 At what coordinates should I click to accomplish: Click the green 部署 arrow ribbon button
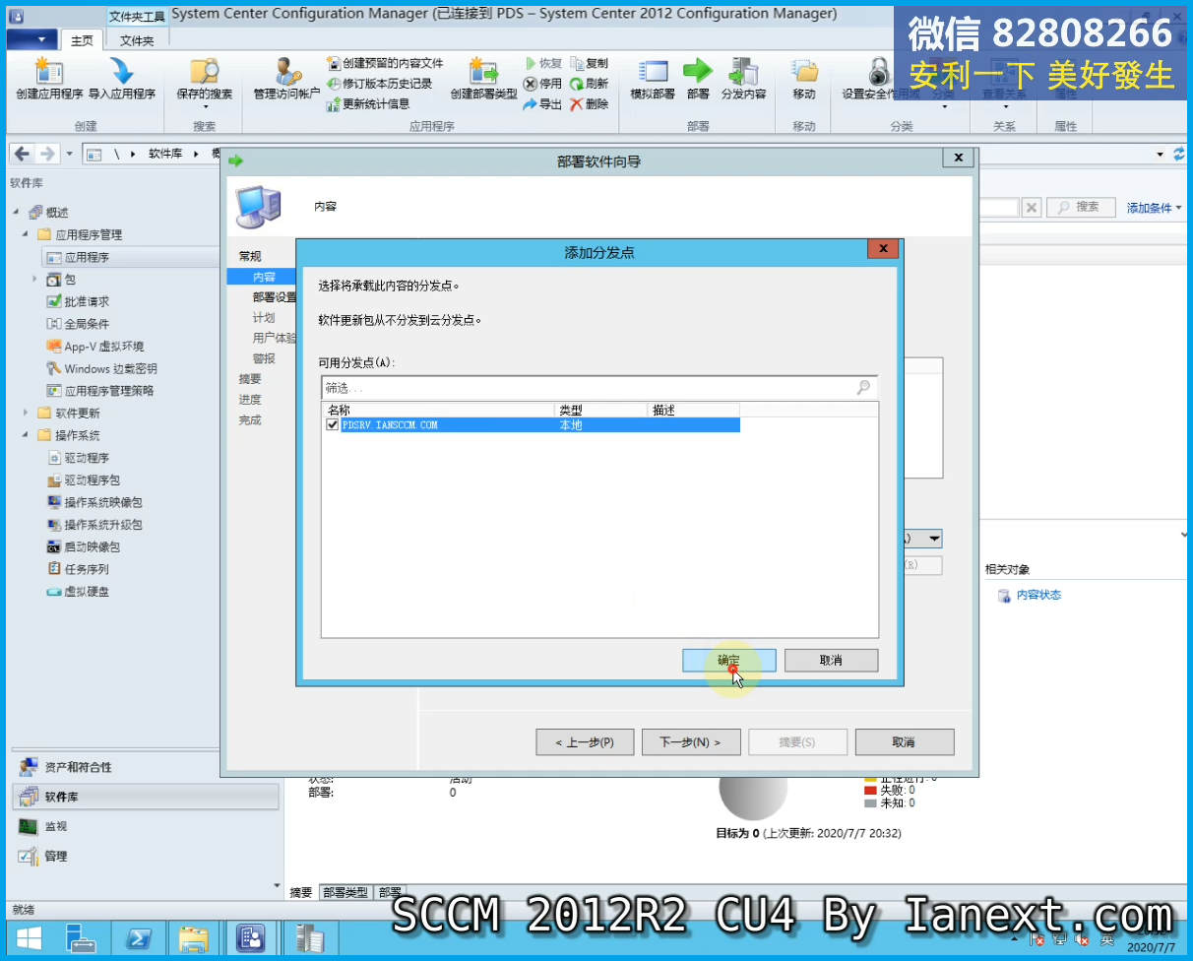[698, 79]
